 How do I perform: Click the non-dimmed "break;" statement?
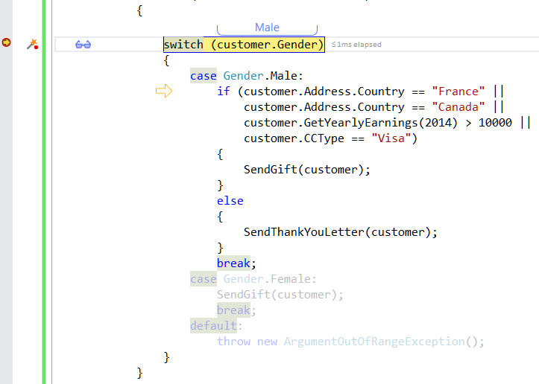tap(236, 263)
